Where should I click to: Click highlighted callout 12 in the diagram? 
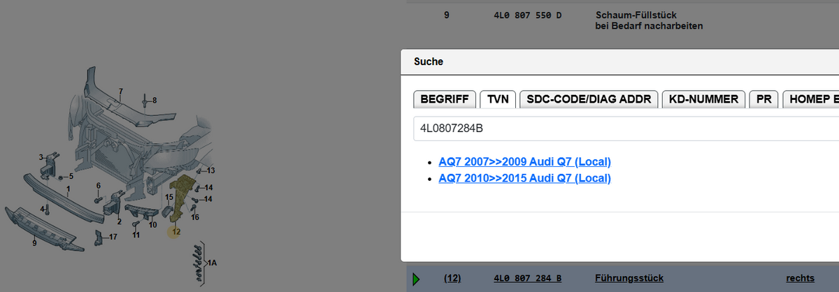pos(175,231)
